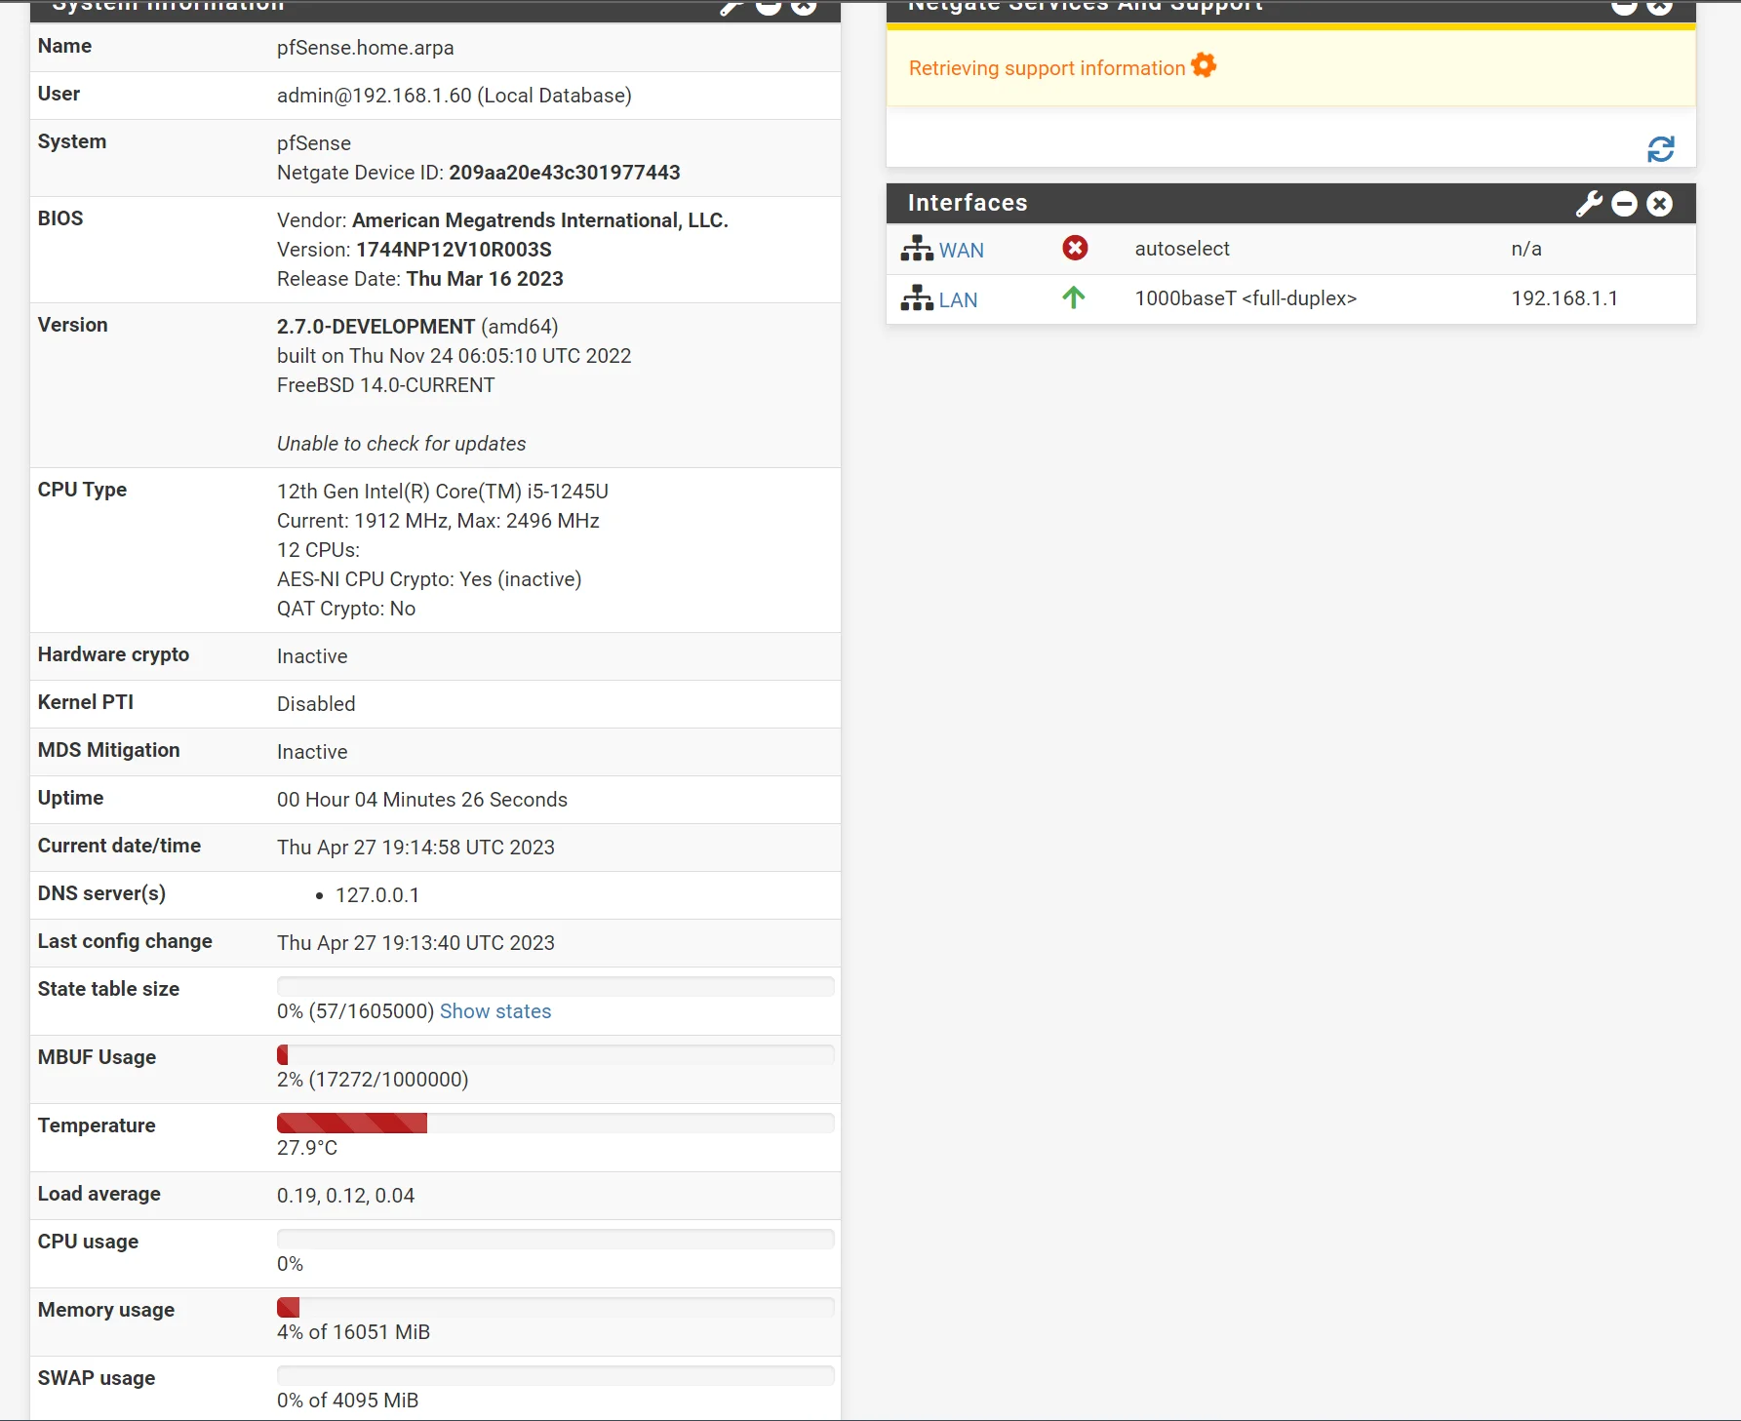The image size is (1741, 1421).
Task: Click the "Current date/time" row label
Action: click(x=119, y=846)
